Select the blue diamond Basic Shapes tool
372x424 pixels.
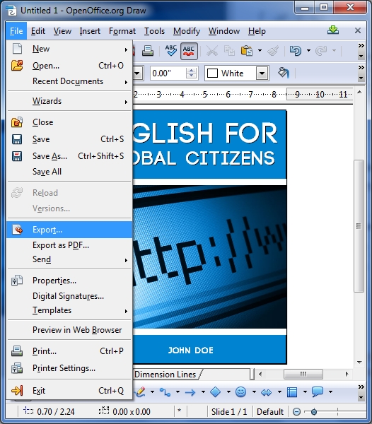pos(216,391)
